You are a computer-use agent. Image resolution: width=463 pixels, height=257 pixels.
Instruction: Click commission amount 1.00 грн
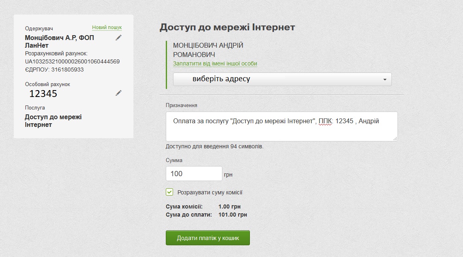click(229, 206)
